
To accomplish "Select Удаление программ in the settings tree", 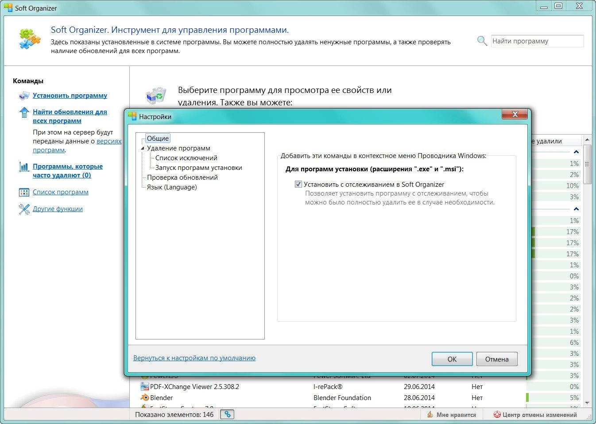I will pos(178,148).
